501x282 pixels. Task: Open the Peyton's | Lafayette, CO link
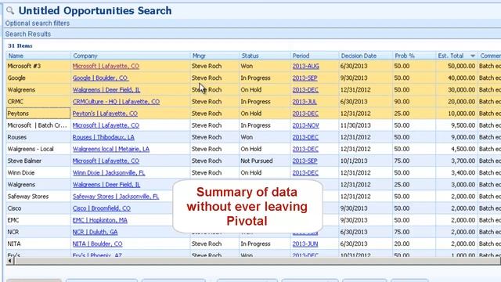tap(105, 114)
